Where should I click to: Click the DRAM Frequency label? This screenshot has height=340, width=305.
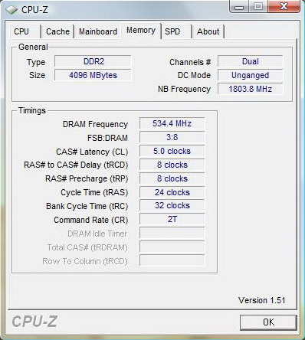click(95, 124)
